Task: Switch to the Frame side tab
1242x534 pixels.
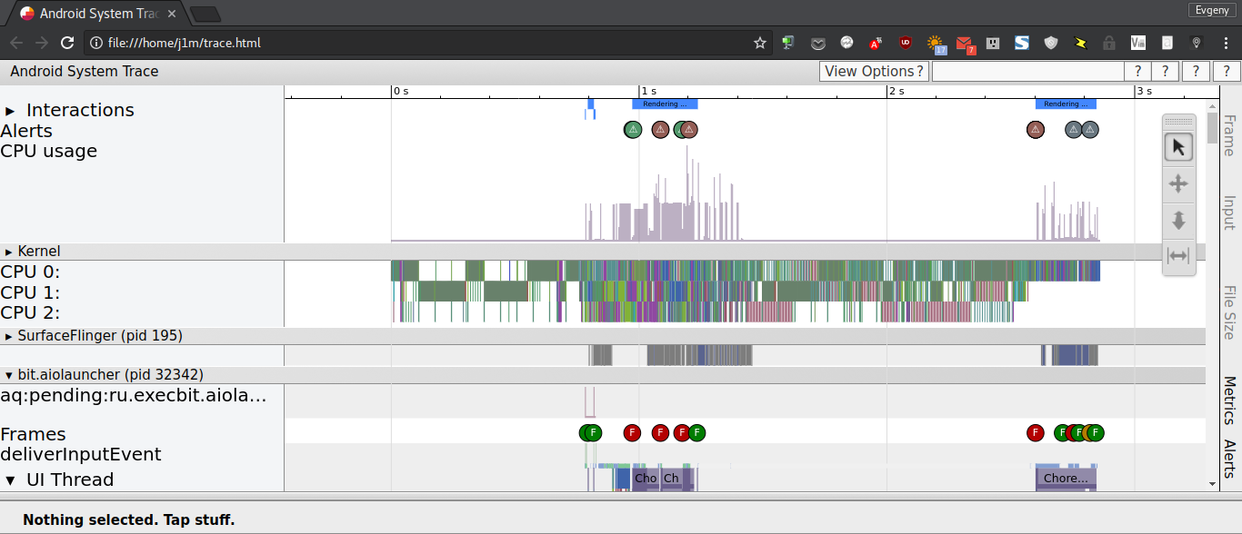Action: pos(1229,135)
